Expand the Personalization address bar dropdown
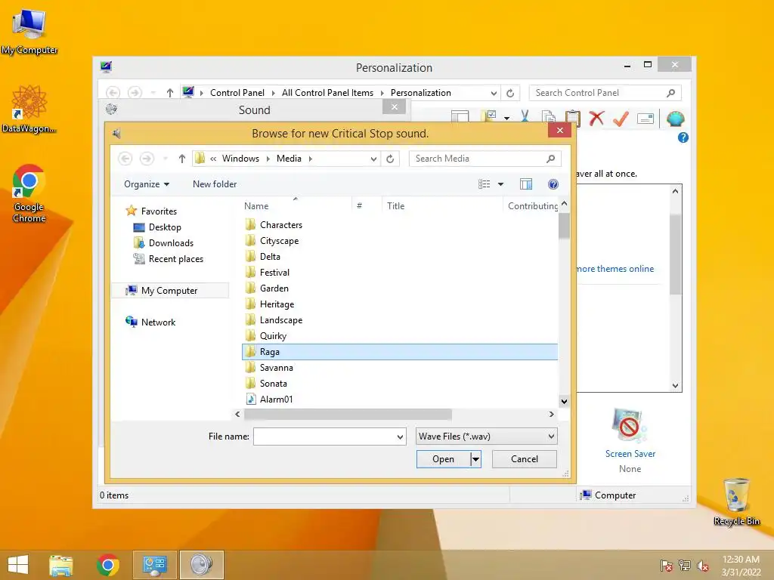 [494, 93]
